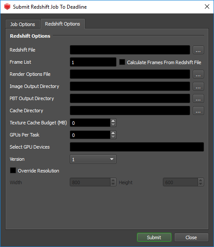Increase Texture Cache Budget with up arrow
This screenshot has height=247, width=214.
tap(113, 121)
